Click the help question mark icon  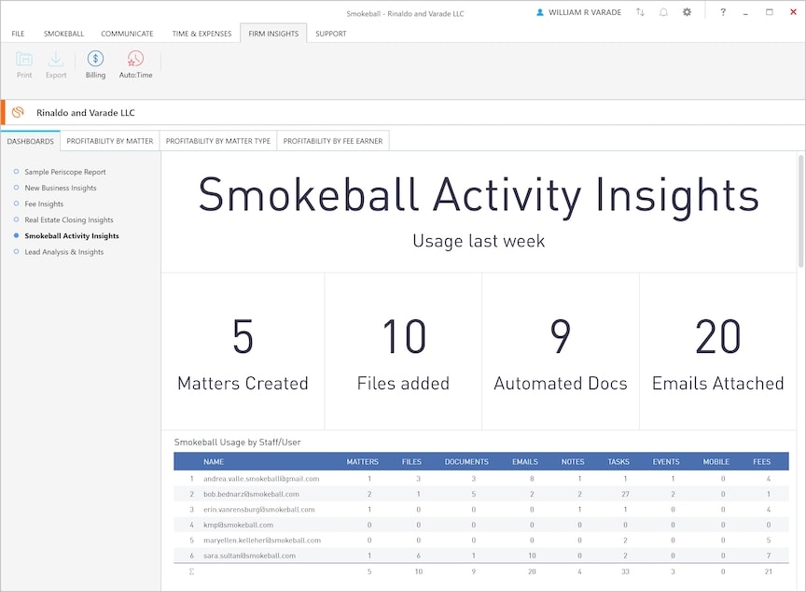tap(723, 12)
